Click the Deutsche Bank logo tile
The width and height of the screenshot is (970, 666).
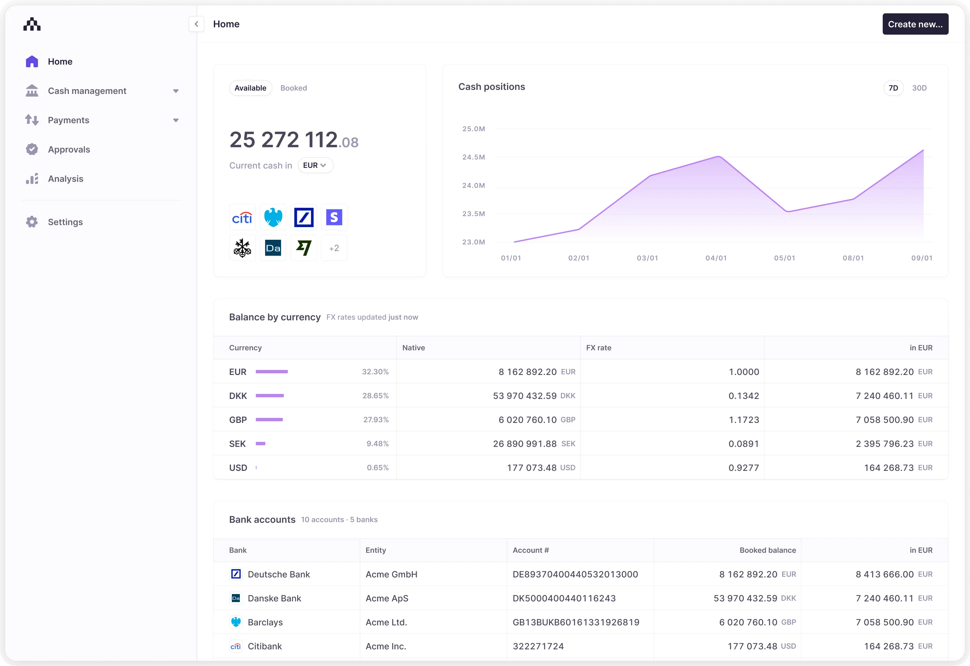click(303, 217)
